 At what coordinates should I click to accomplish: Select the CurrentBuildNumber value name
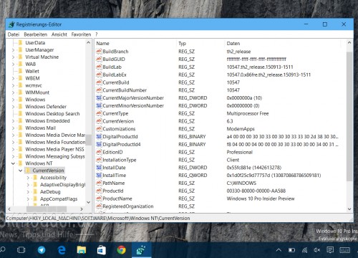coord(125,90)
